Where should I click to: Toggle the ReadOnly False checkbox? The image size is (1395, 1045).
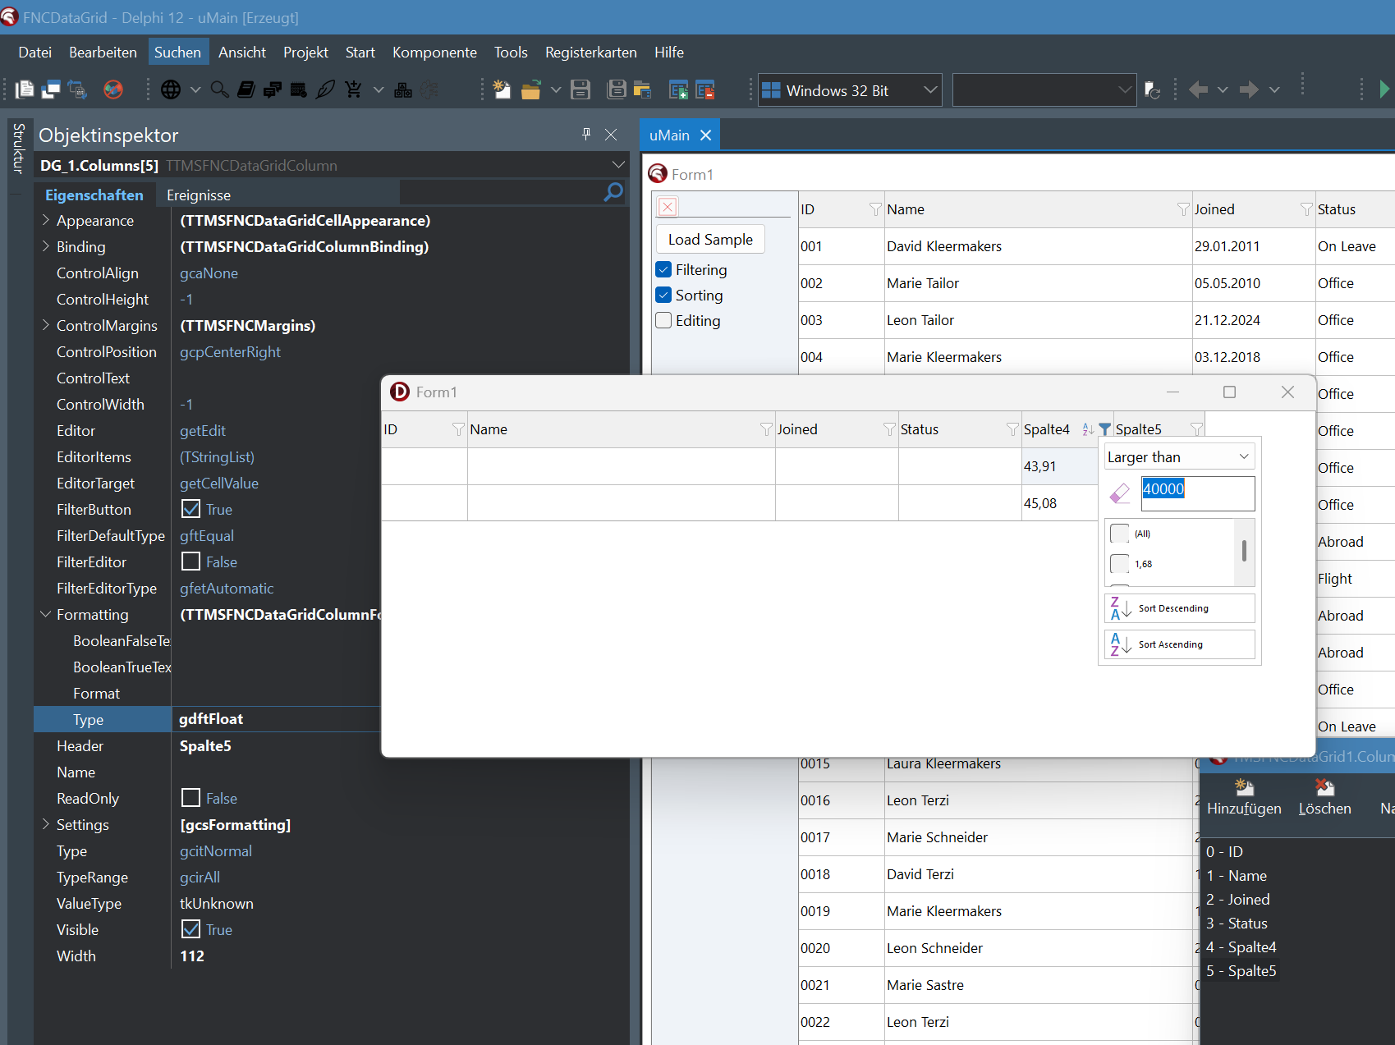point(190,798)
